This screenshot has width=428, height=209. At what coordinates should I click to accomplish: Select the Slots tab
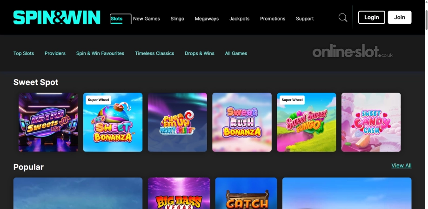coord(117,19)
